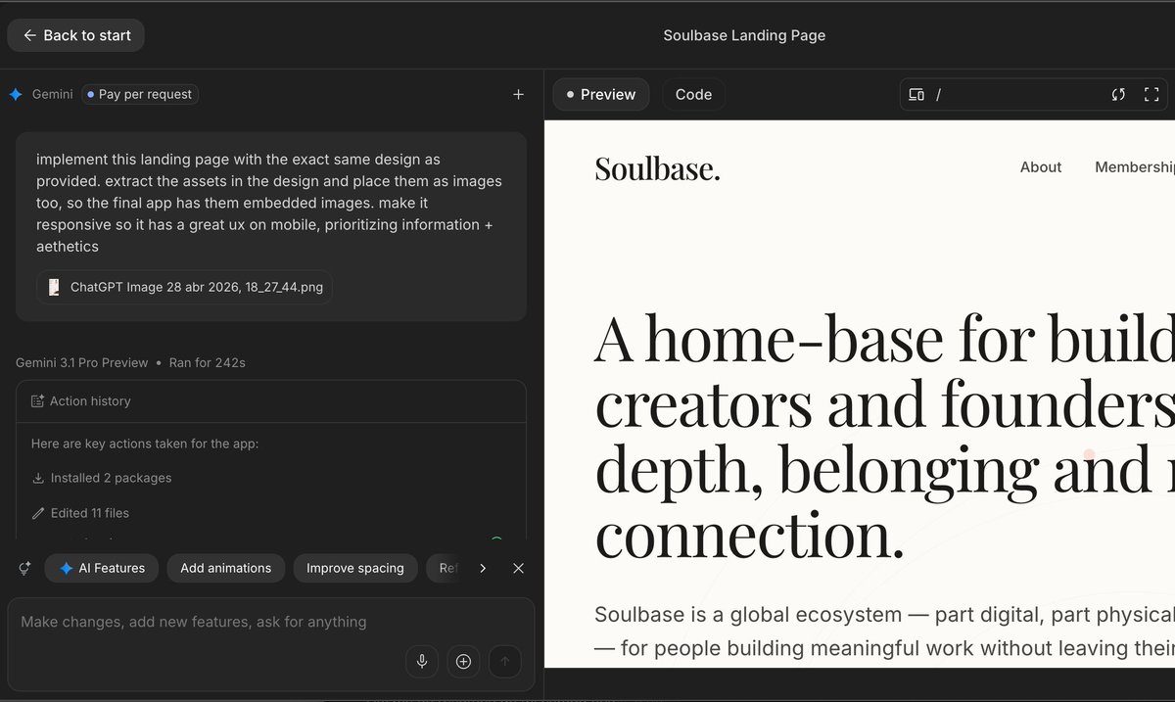This screenshot has width=1175, height=702.
Task: Click the Gemini model name label
Action: click(x=53, y=95)
